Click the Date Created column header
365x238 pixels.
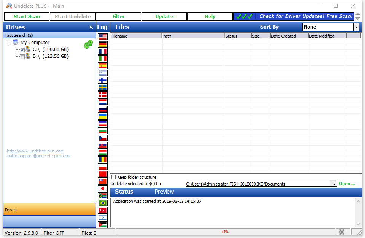(x=289, y=36)
